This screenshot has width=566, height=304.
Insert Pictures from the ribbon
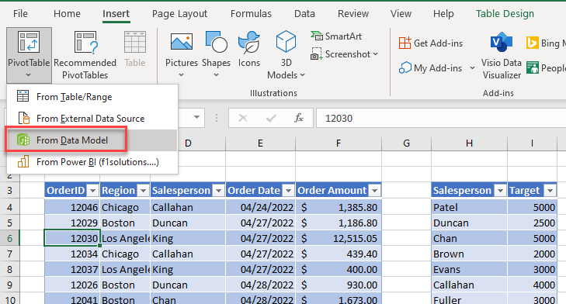click(x=181, y=55)
